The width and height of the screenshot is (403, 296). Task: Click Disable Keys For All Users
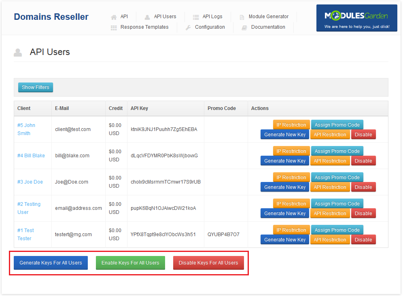tap(208, 263)
